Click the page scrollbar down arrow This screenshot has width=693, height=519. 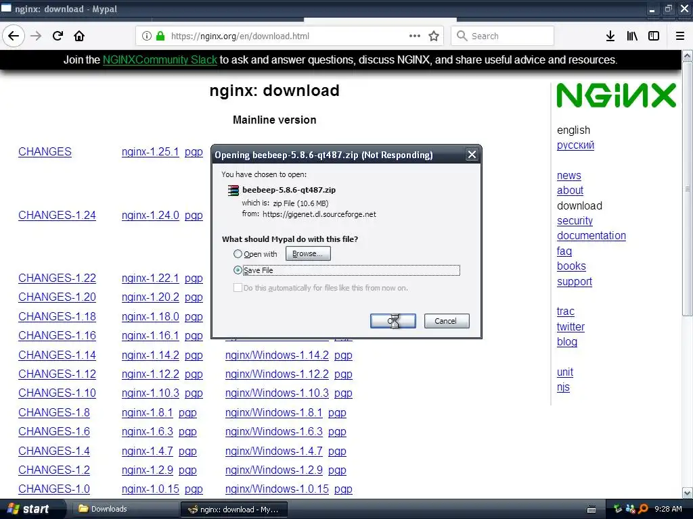pos(688,493)
